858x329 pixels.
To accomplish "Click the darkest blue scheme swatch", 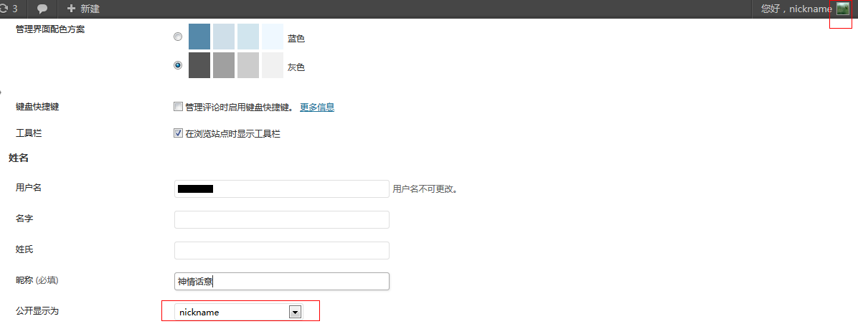I will (x=199, y=37).
